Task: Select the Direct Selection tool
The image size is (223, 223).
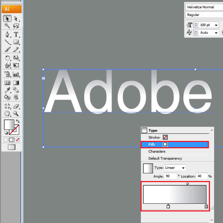Action: (x=16, y=19)
